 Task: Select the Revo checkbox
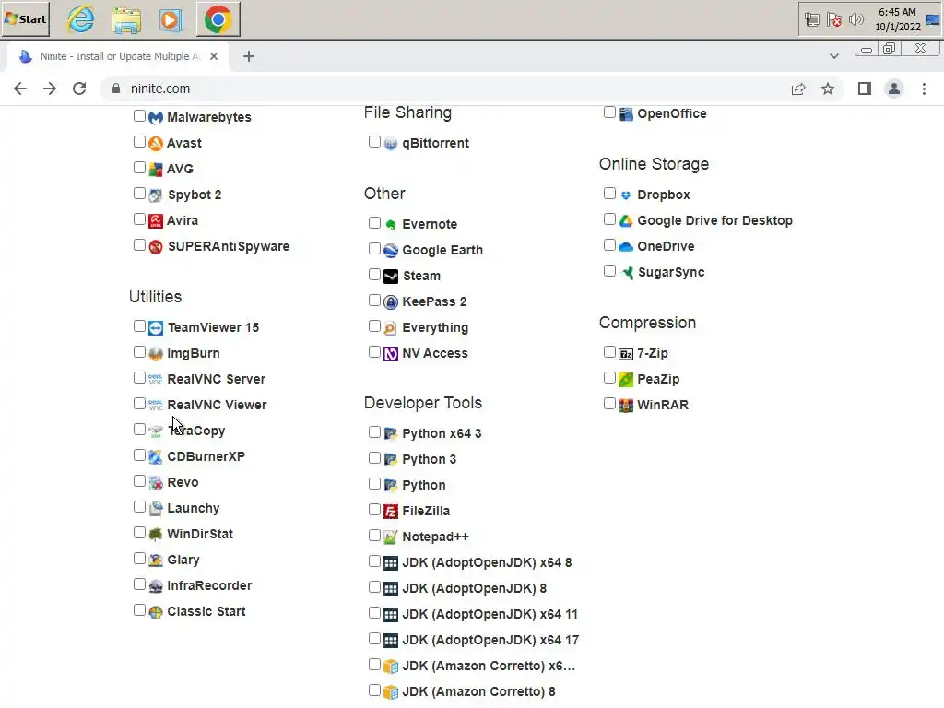coord(139,481)
